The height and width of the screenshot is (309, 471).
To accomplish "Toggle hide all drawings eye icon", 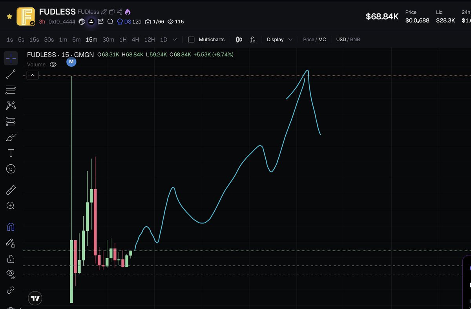I will coord(11,274).
